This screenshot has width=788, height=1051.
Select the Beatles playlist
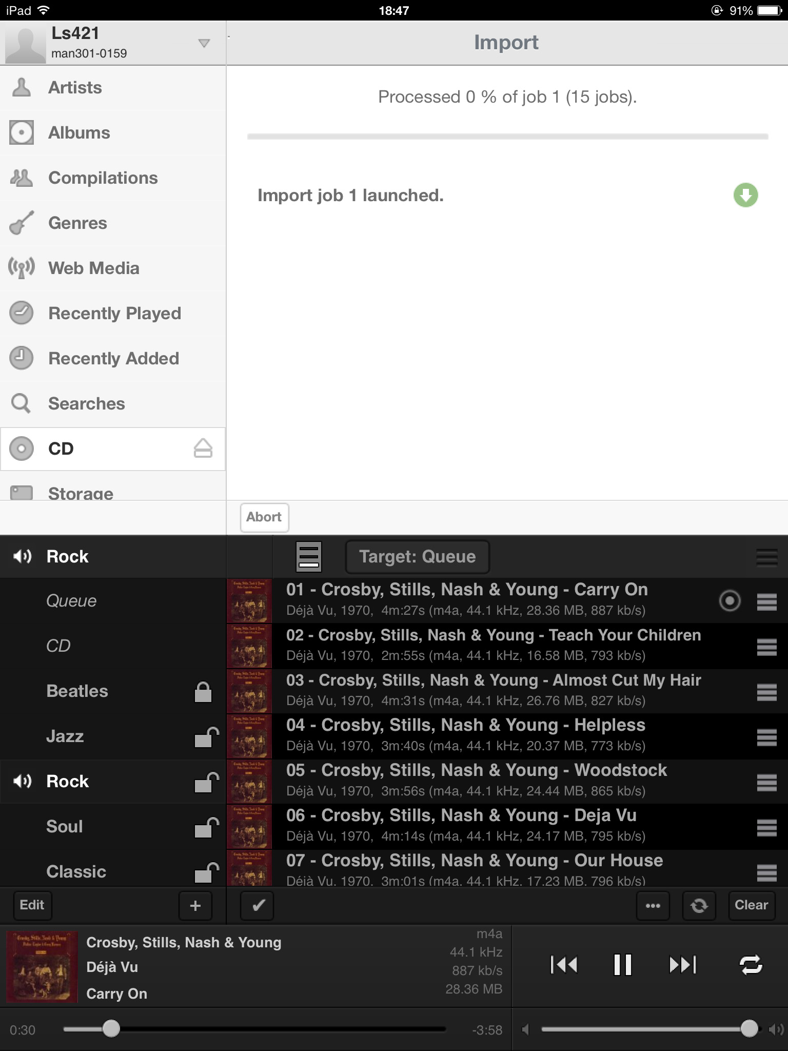(113, 691)
